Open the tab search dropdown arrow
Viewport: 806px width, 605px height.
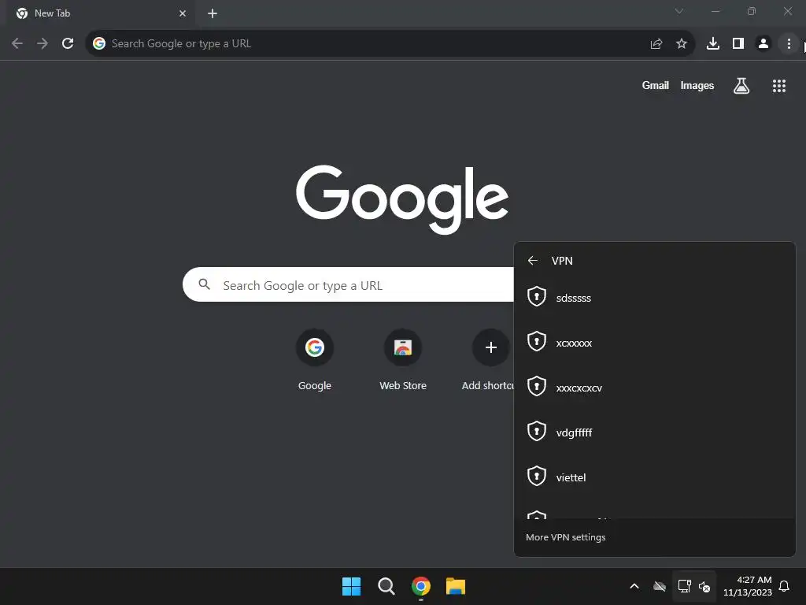tap(679, 11)
